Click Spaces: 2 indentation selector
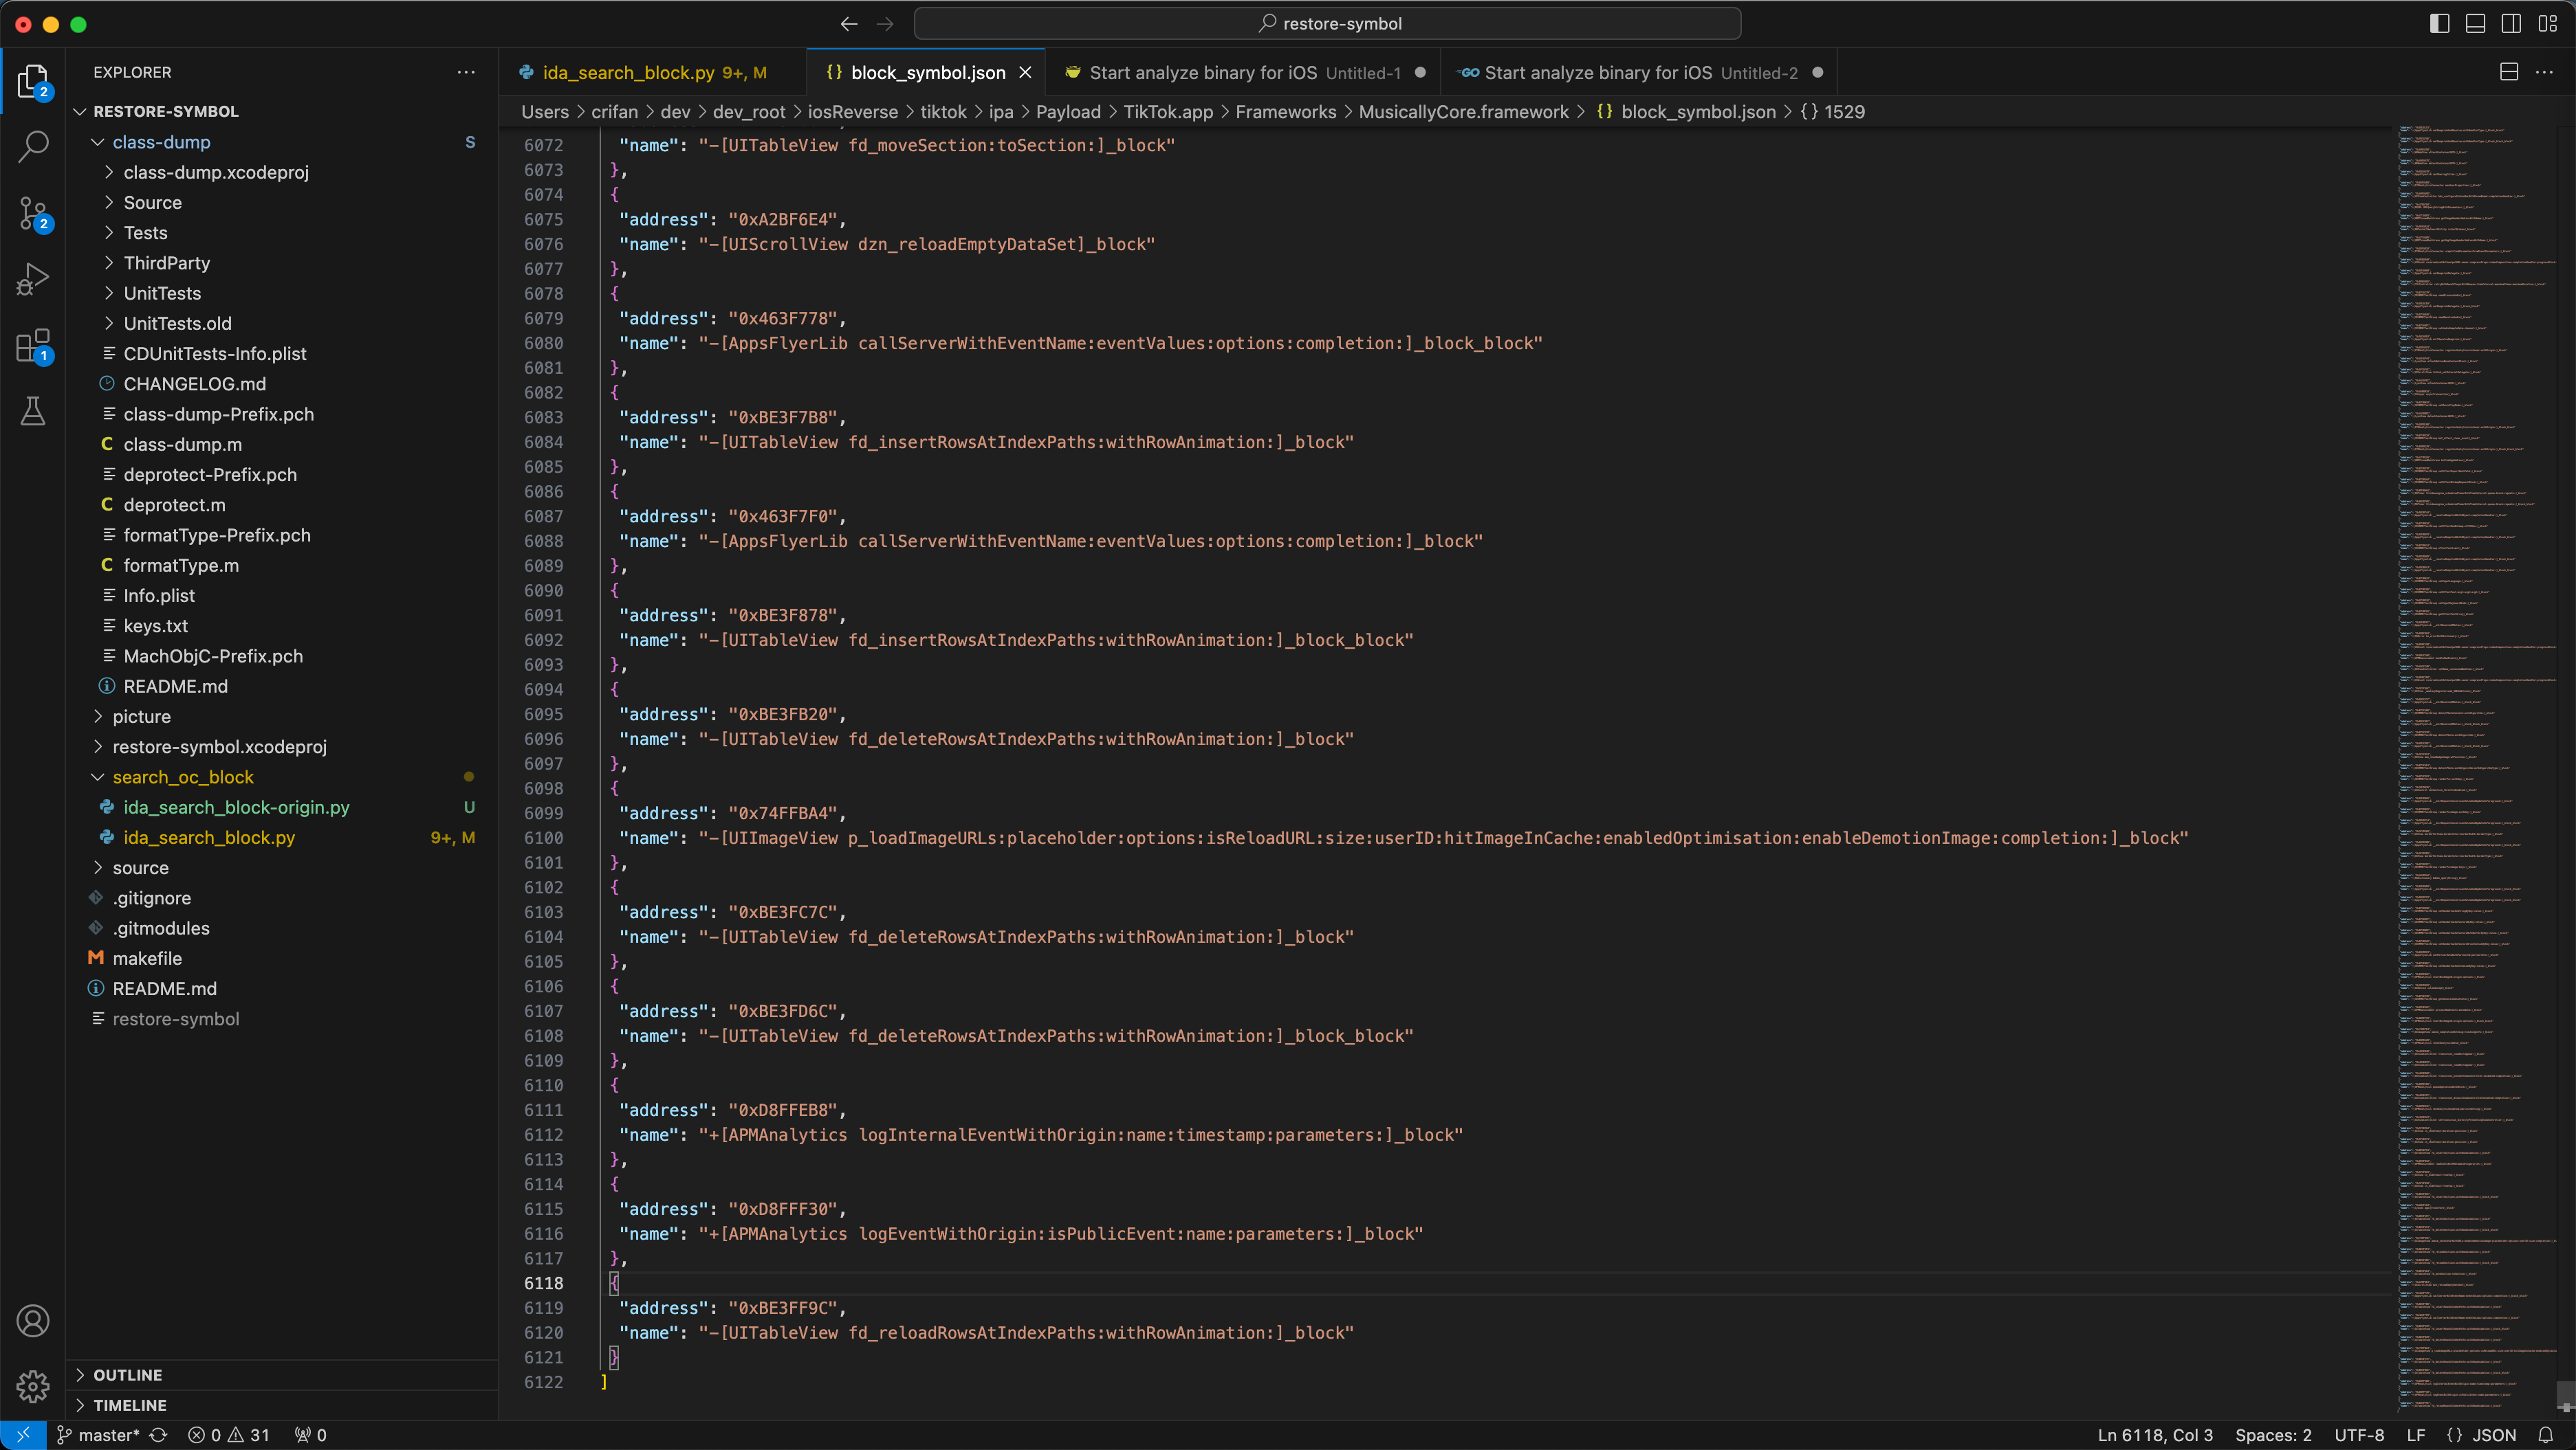This screenshot has height=1450, width=2576. pyautogui.click(x=2273, y=1435)
